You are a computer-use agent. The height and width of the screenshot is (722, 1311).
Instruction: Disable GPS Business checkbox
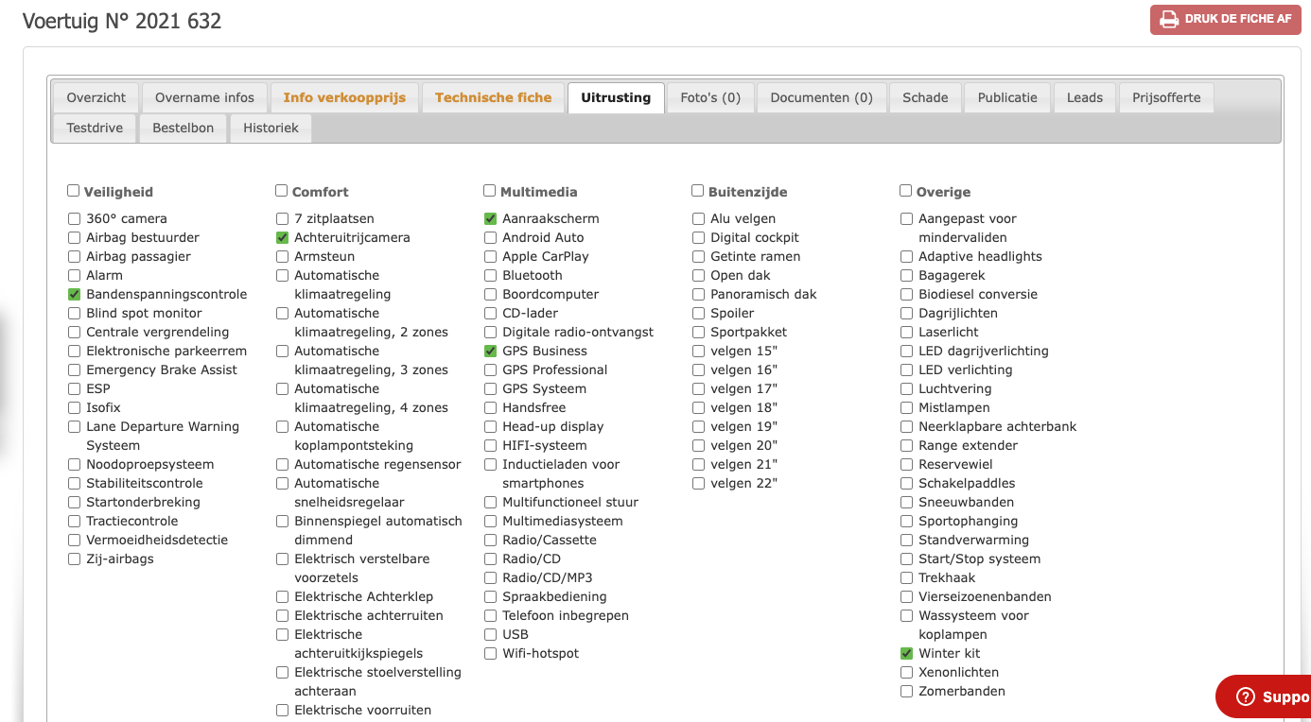(x=490, y=351)
